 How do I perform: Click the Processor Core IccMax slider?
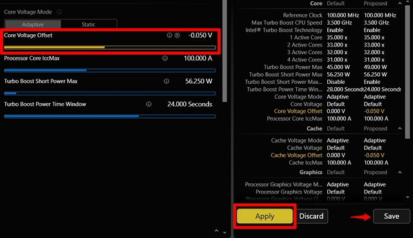[110, 70]
